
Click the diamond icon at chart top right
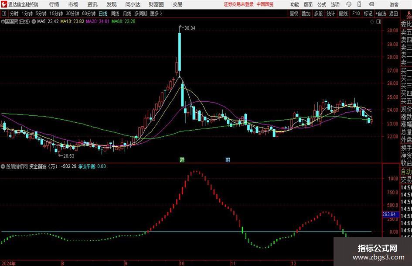(x=372, y=22)
